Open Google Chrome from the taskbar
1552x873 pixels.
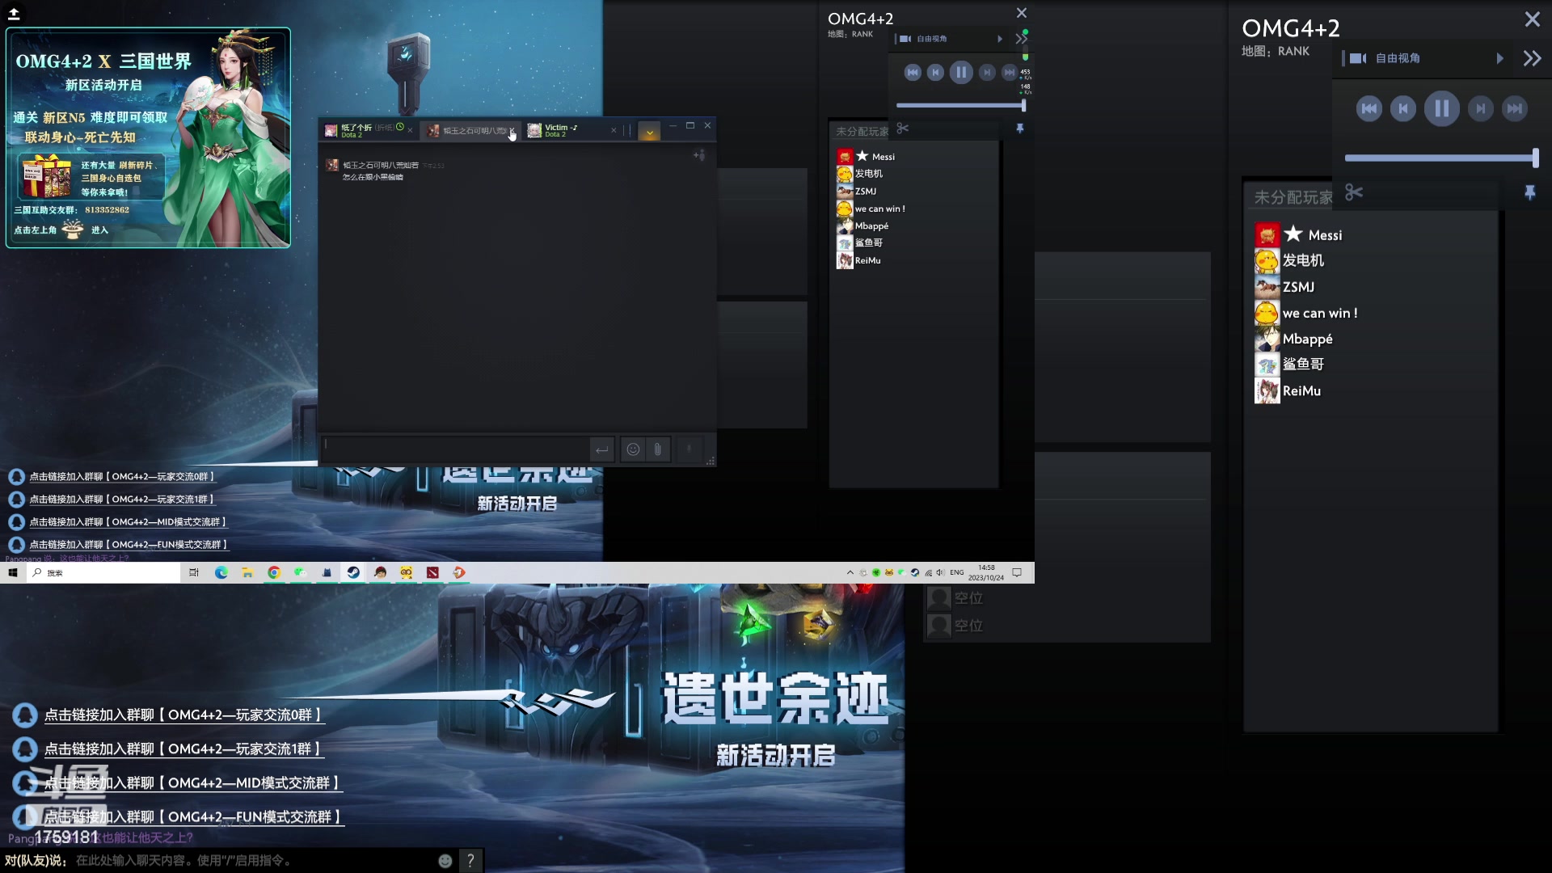tap(274, 572)
